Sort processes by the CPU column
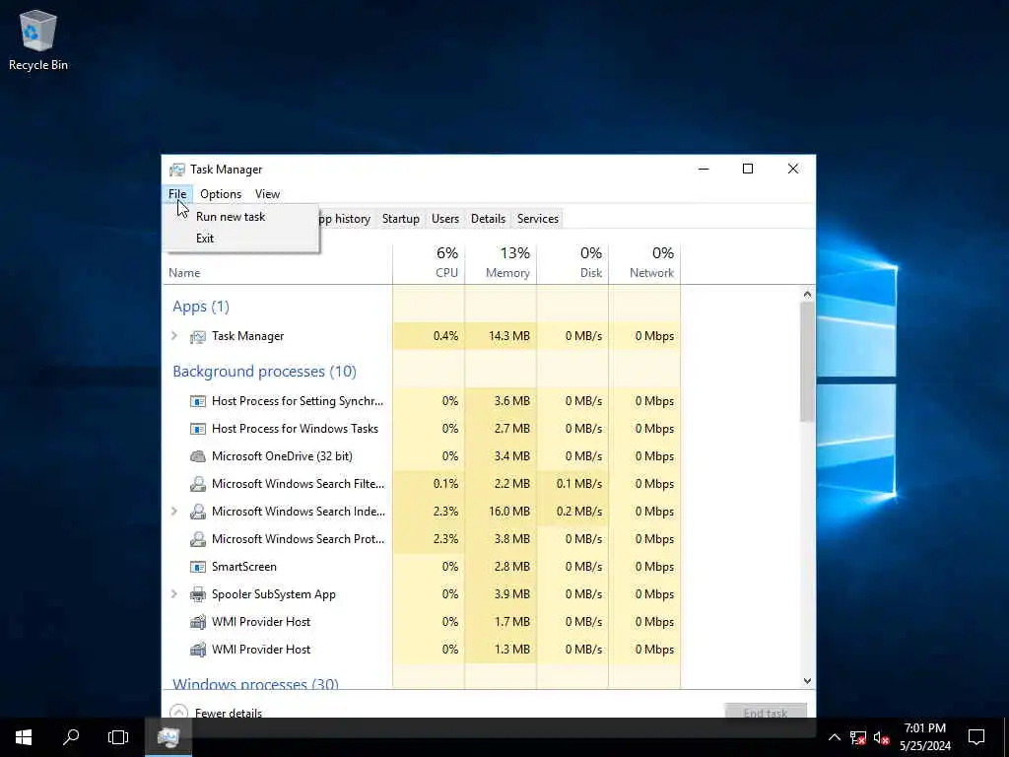The height and width of the screenshot is (757, 1009). point(429,263)
